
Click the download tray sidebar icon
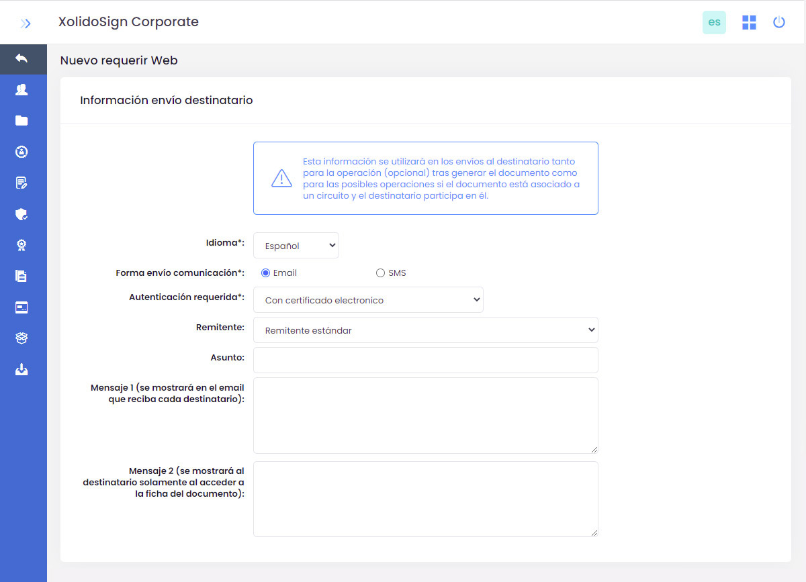click(x=21, y=370)
